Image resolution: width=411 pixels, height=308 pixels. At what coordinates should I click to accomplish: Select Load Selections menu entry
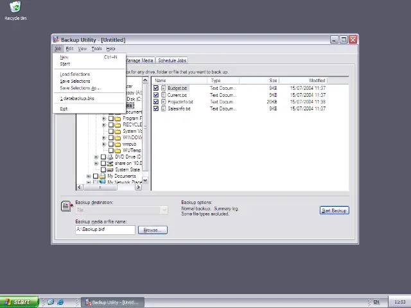pos(89,74)
